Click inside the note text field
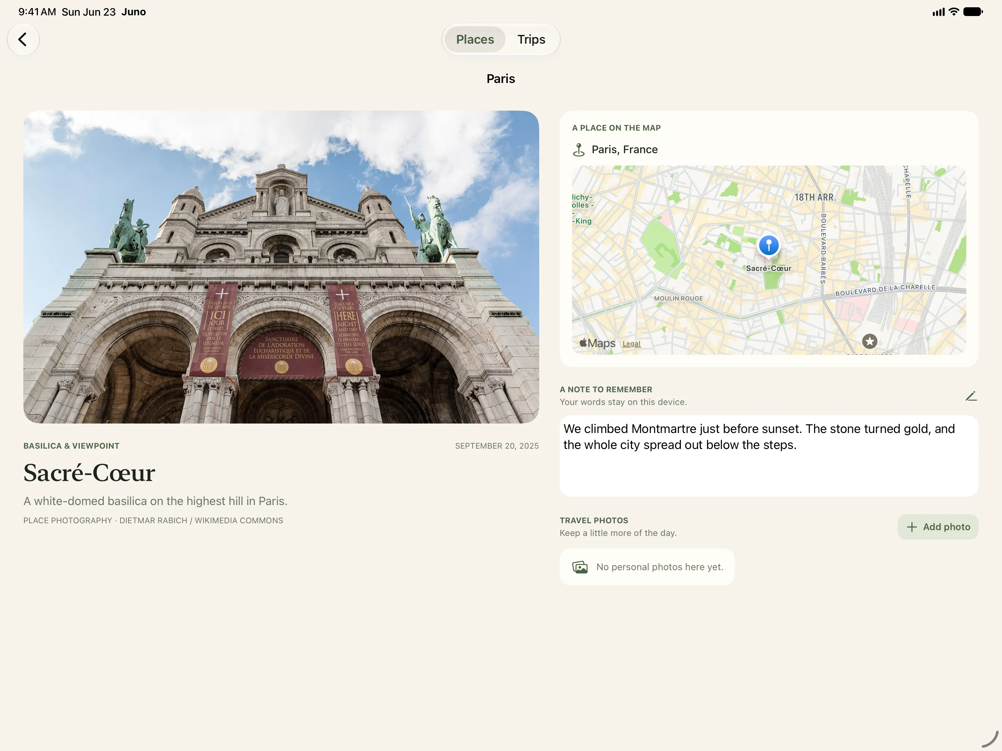The image size is (1002, 751). click(x=769, y=456)
